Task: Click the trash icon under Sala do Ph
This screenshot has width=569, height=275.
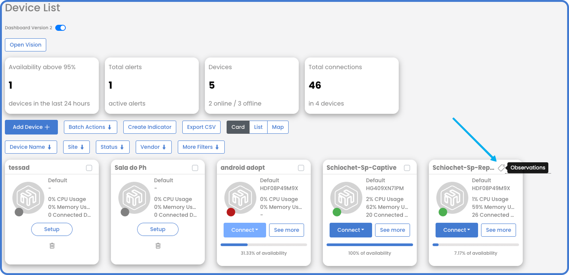Action: [x=157, y=245]
